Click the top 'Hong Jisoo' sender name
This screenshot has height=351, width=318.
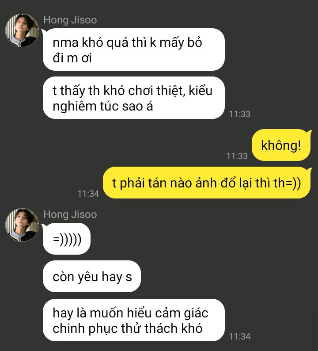(70, 20)
